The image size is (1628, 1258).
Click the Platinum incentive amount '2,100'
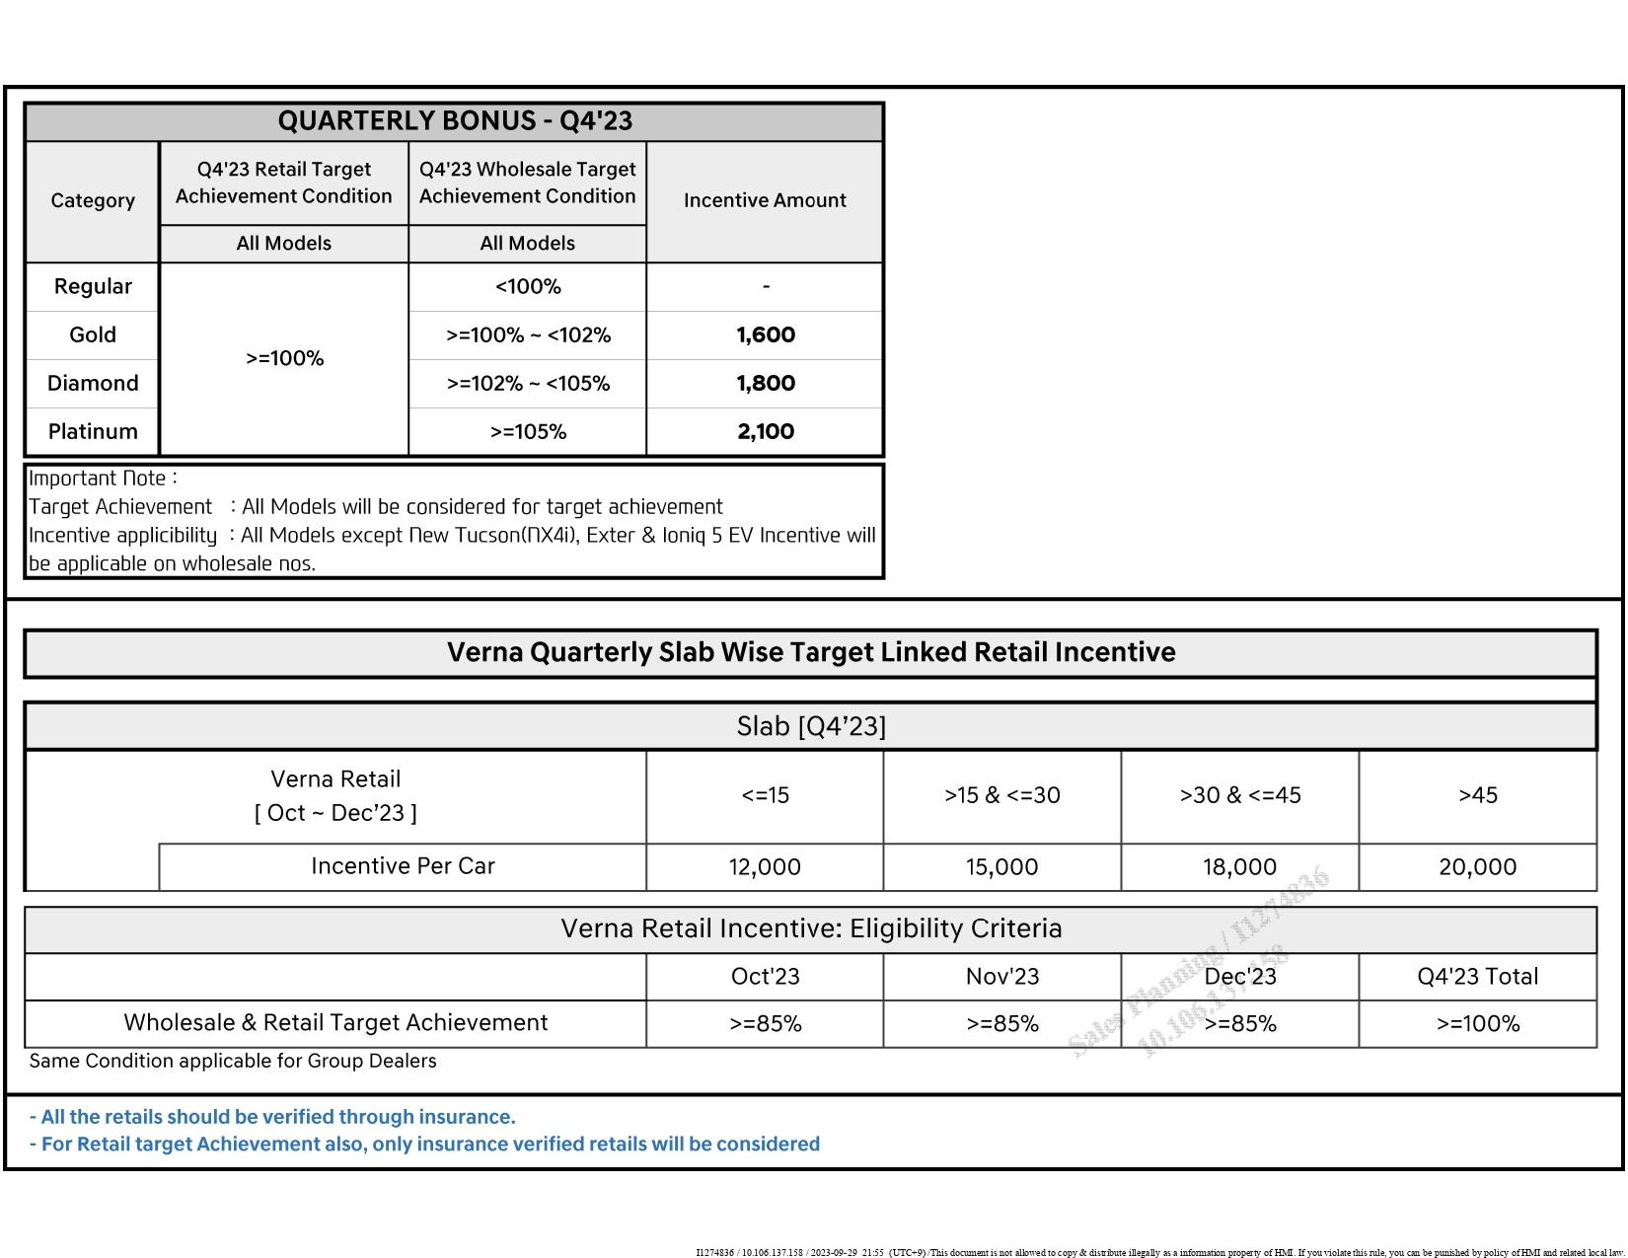[x=766, y=432]
